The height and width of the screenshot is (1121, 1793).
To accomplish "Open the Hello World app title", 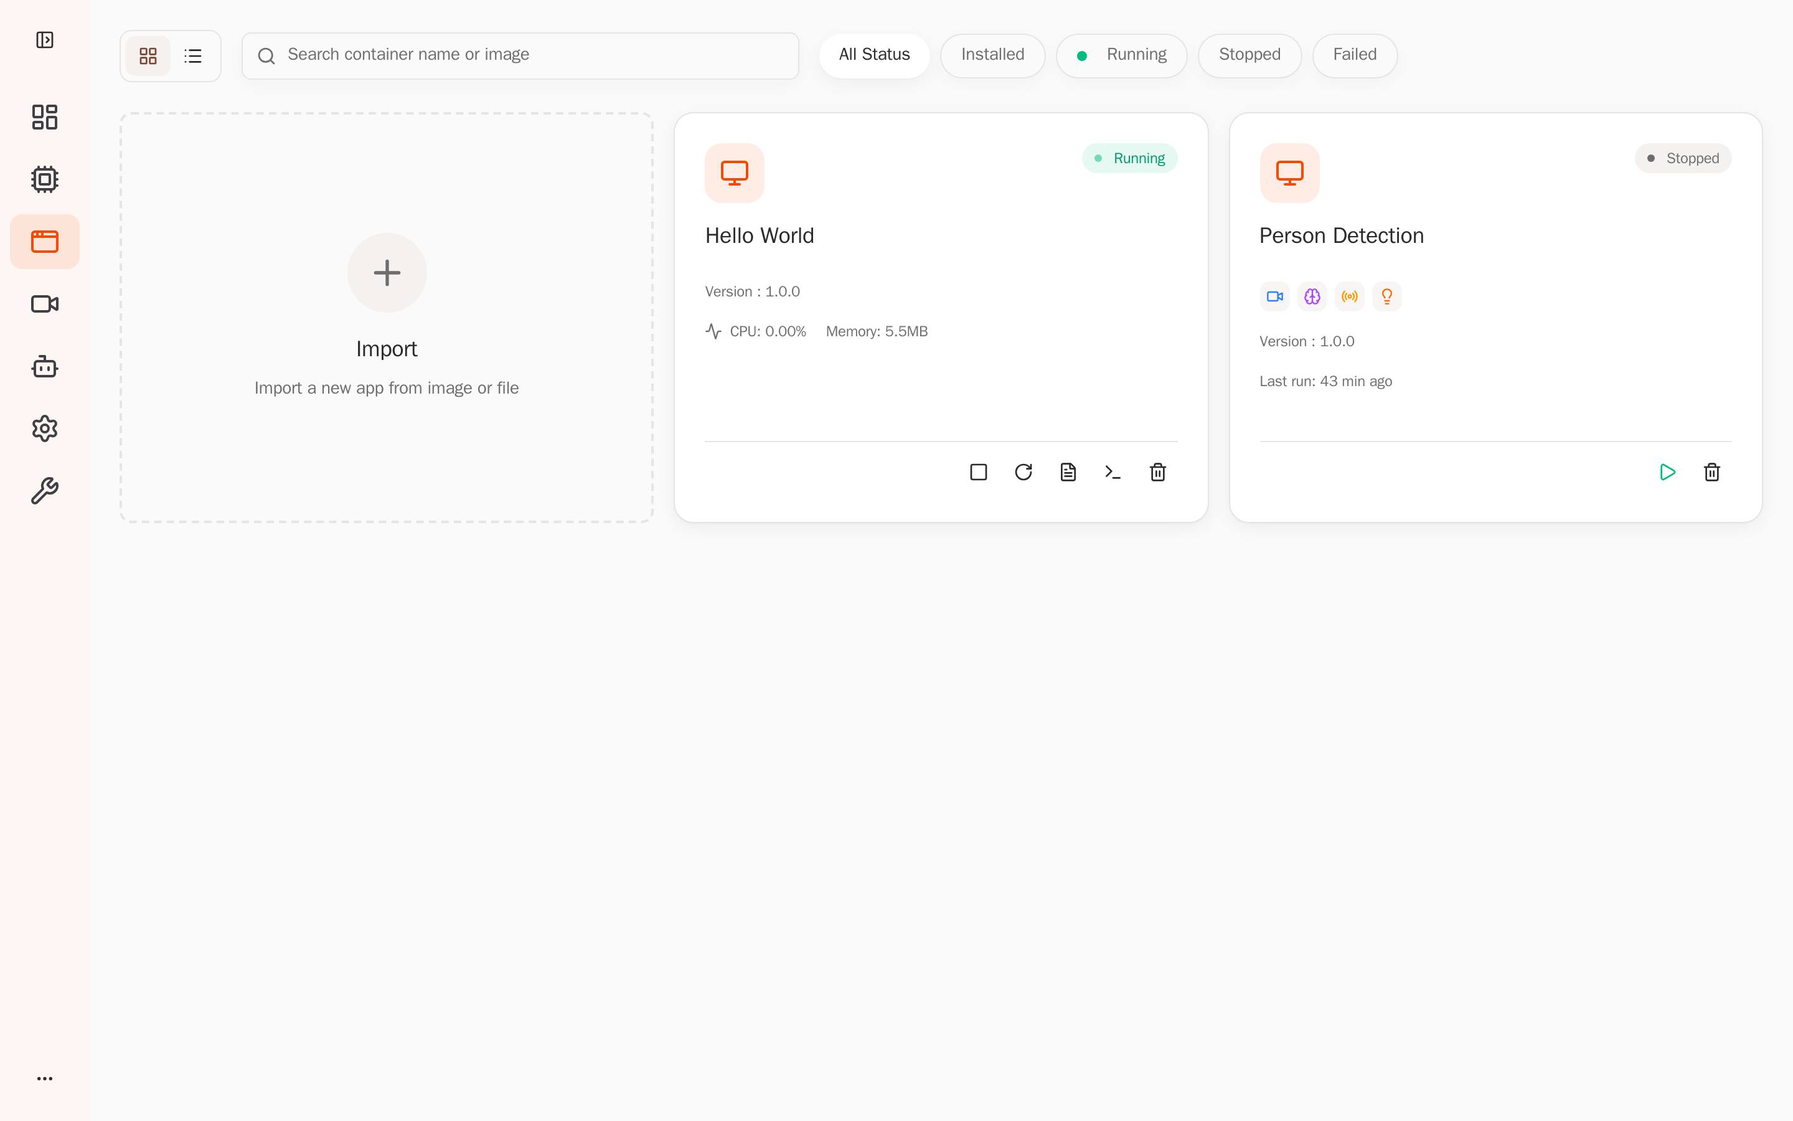I will [x=760, y=236].
